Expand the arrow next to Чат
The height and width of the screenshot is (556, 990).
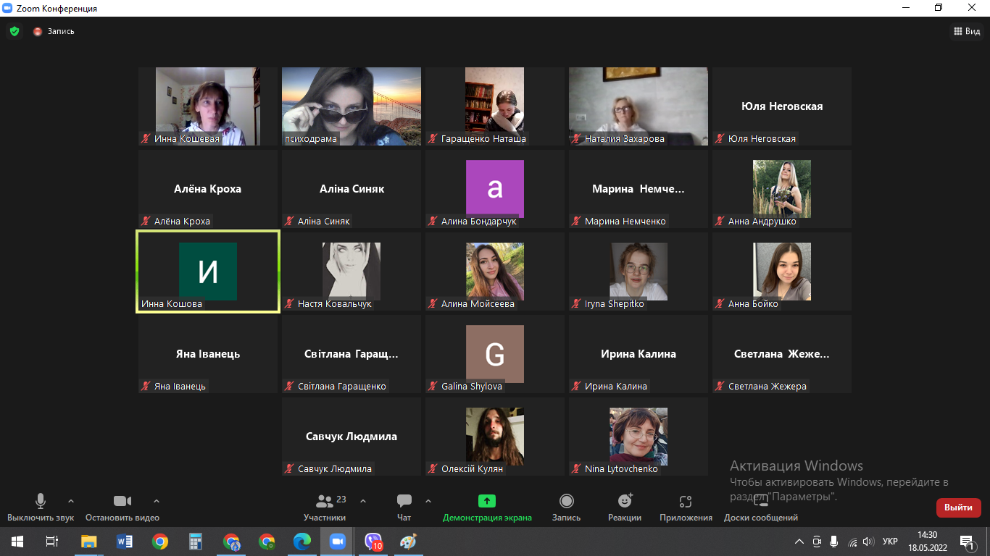[x=428, y=501]
